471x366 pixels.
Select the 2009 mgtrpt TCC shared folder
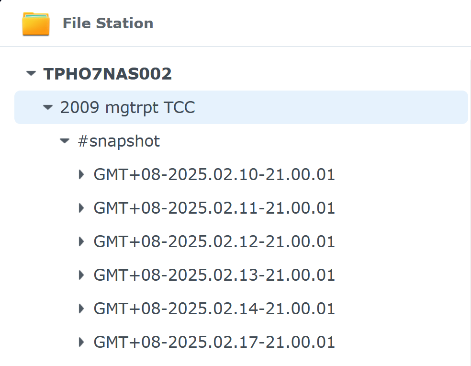click(127, 107)
